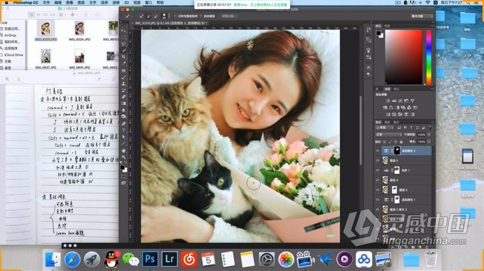The image size is (484, 271).
Task: Open AirDrop in Finder sidebar
Action: coord(11,35)
